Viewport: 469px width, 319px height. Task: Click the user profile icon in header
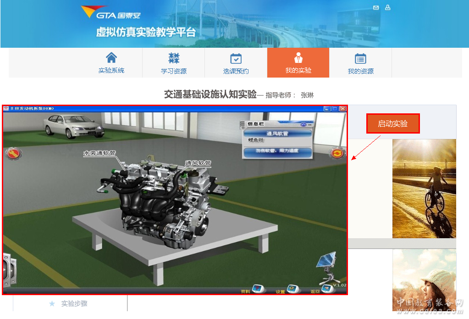coord(388,8)
